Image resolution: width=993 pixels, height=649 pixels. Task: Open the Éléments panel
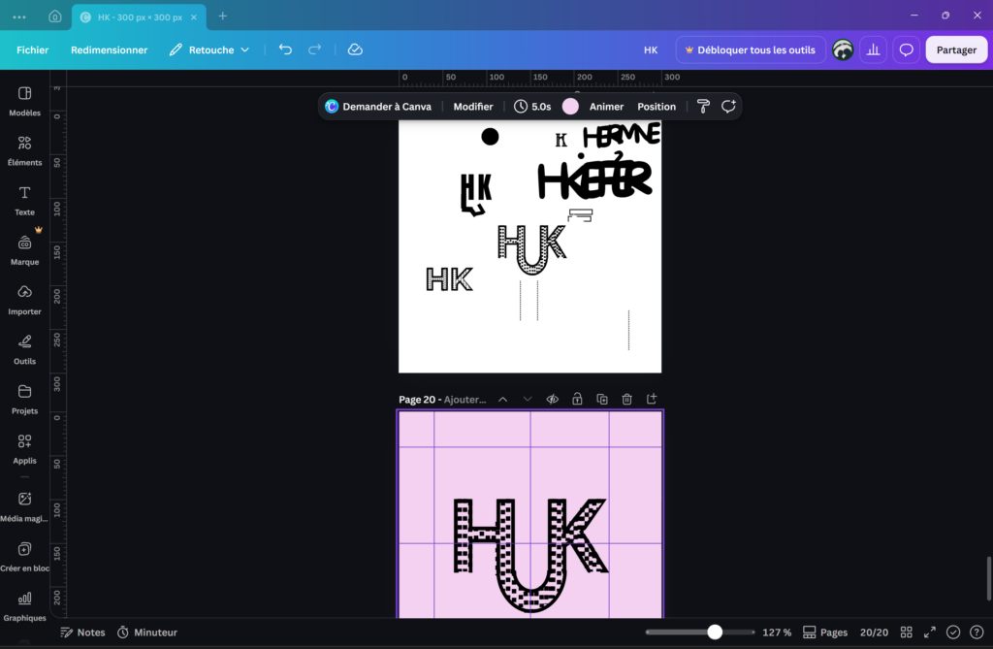(x=24, y=150)
